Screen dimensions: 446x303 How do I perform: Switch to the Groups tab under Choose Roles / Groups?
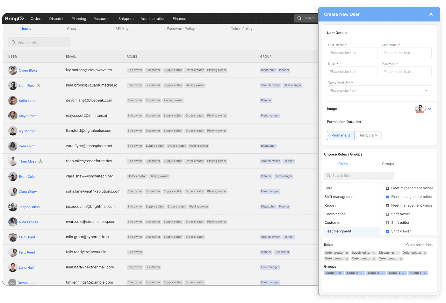point(388,164)
